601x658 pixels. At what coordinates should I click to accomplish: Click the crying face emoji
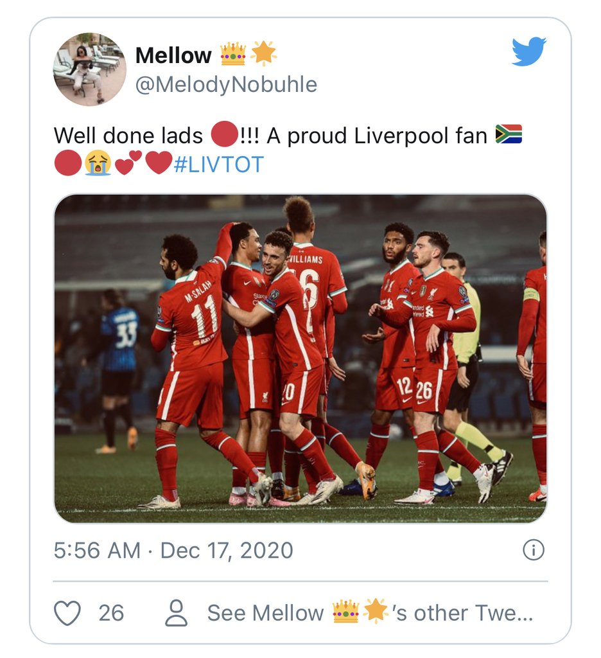tap(98, 163)
